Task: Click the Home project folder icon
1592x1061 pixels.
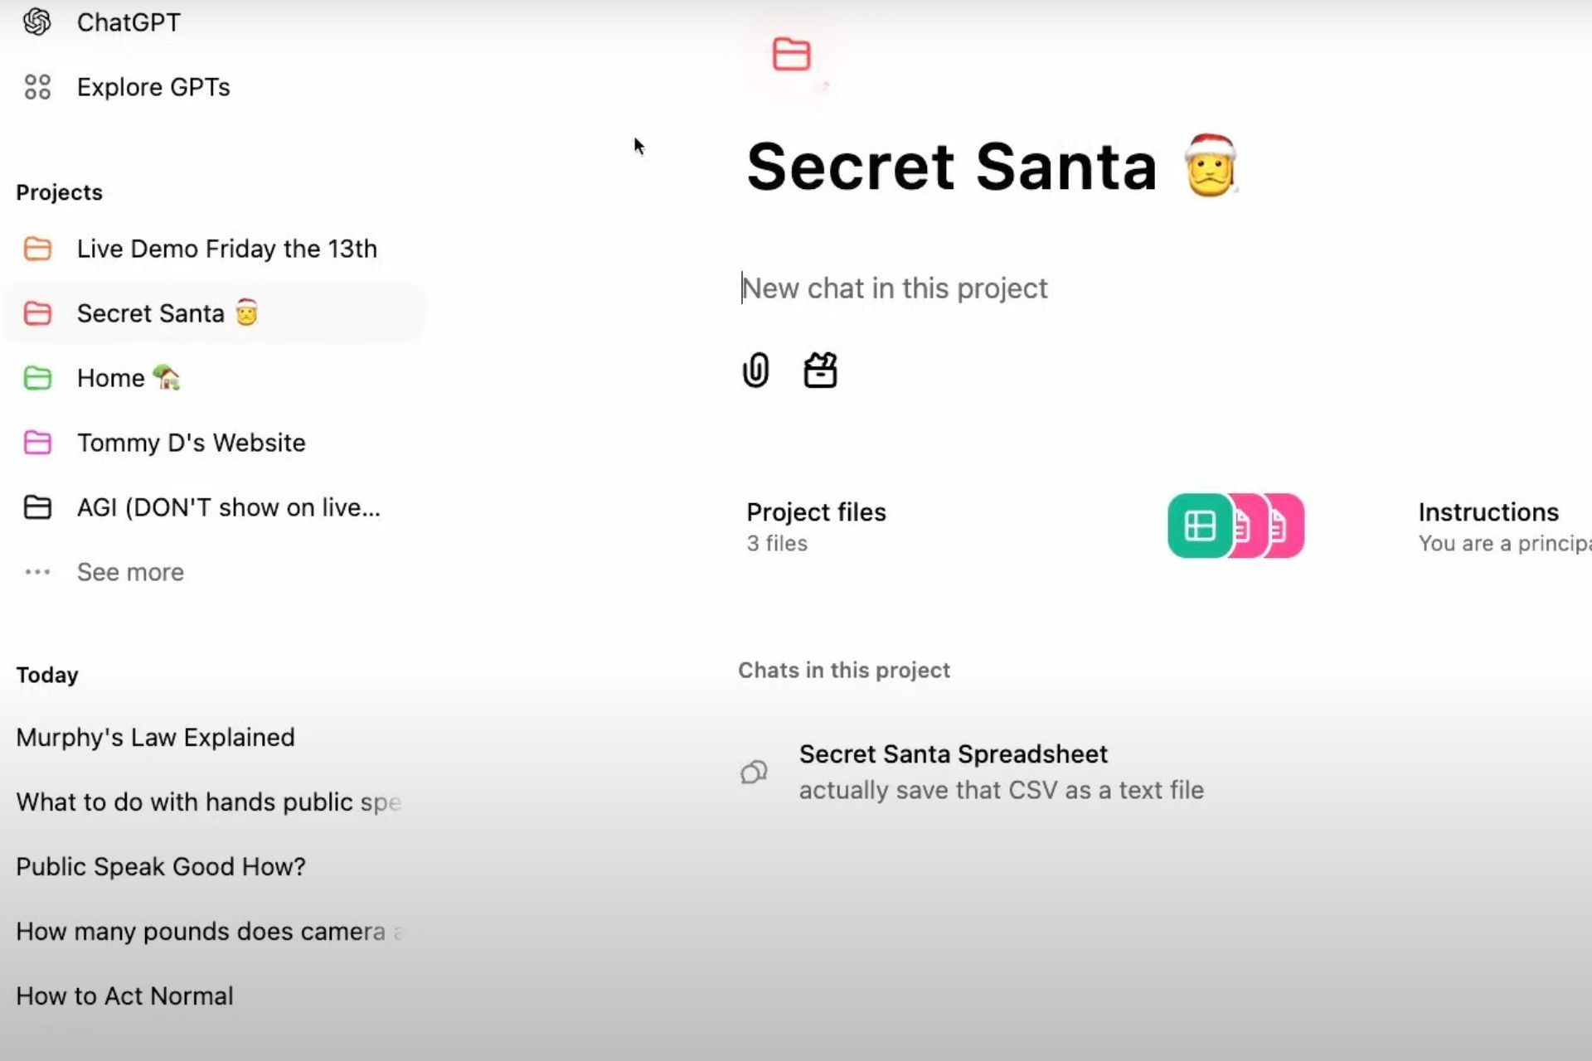Action: 36,376
